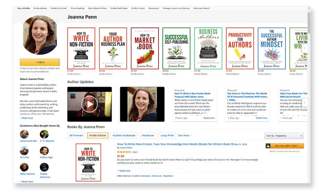This screenshot has height=192, width=322.
Task: Open Helen Sedwick author avatar
Action: pyautogui.click(x=24, y=167)
